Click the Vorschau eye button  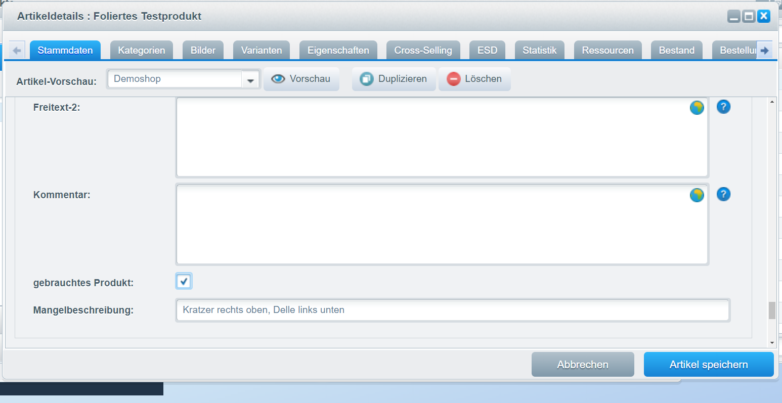[x=301, y=79]
